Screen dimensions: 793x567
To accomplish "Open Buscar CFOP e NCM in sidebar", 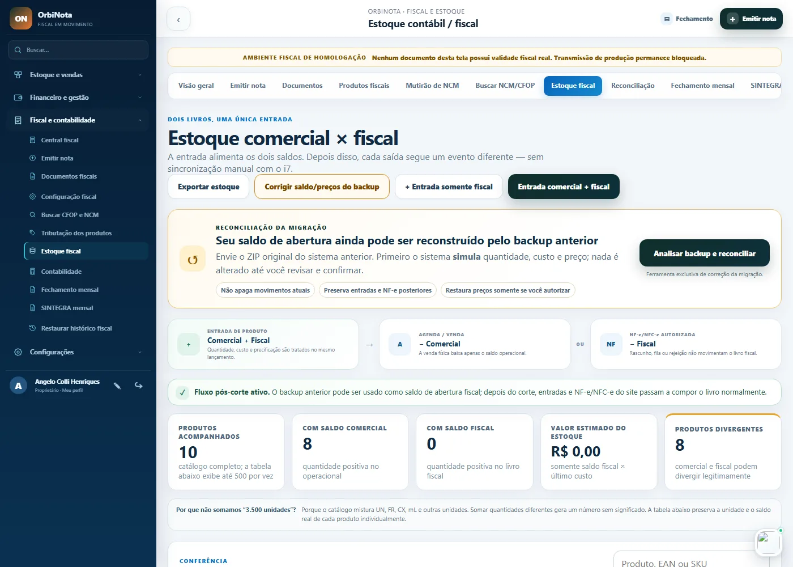I will point(86,215).
